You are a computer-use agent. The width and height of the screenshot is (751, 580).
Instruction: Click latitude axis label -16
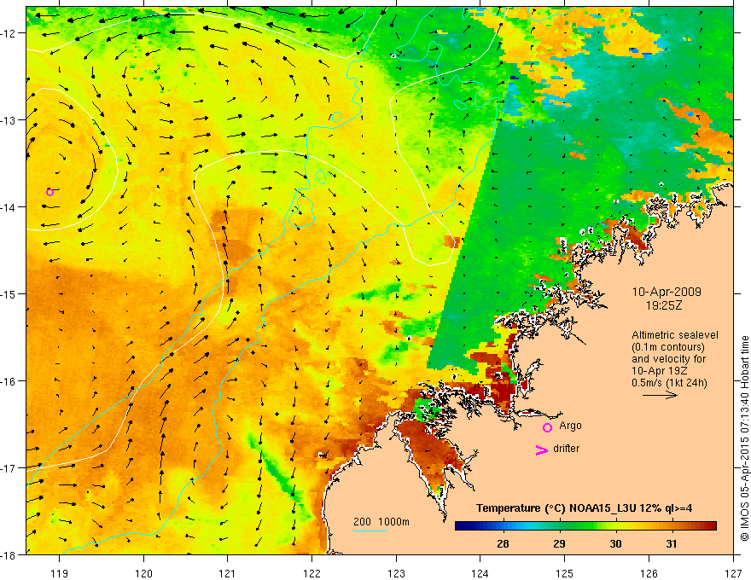point(9,381)
